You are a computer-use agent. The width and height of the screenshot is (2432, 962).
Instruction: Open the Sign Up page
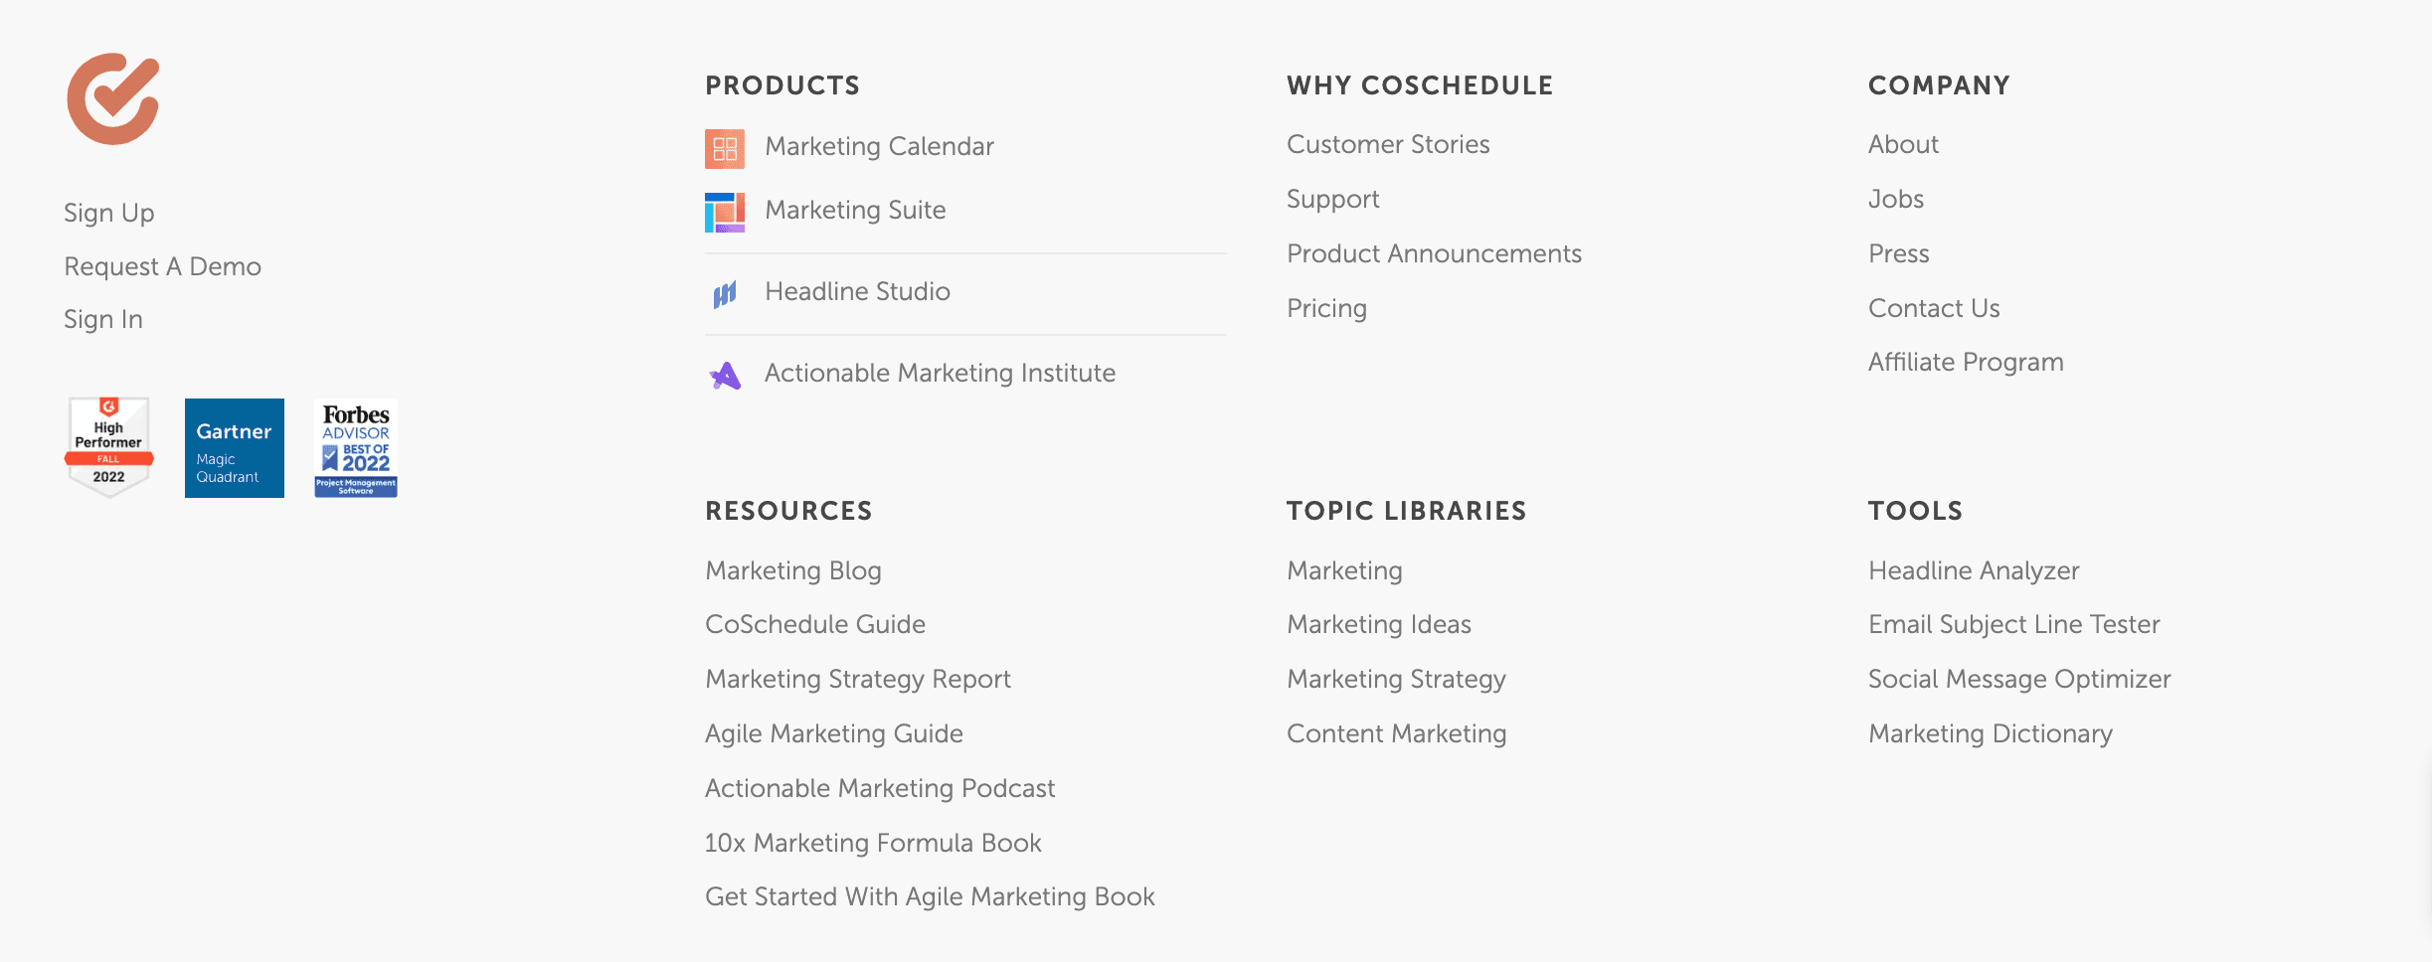click(108, 213)
